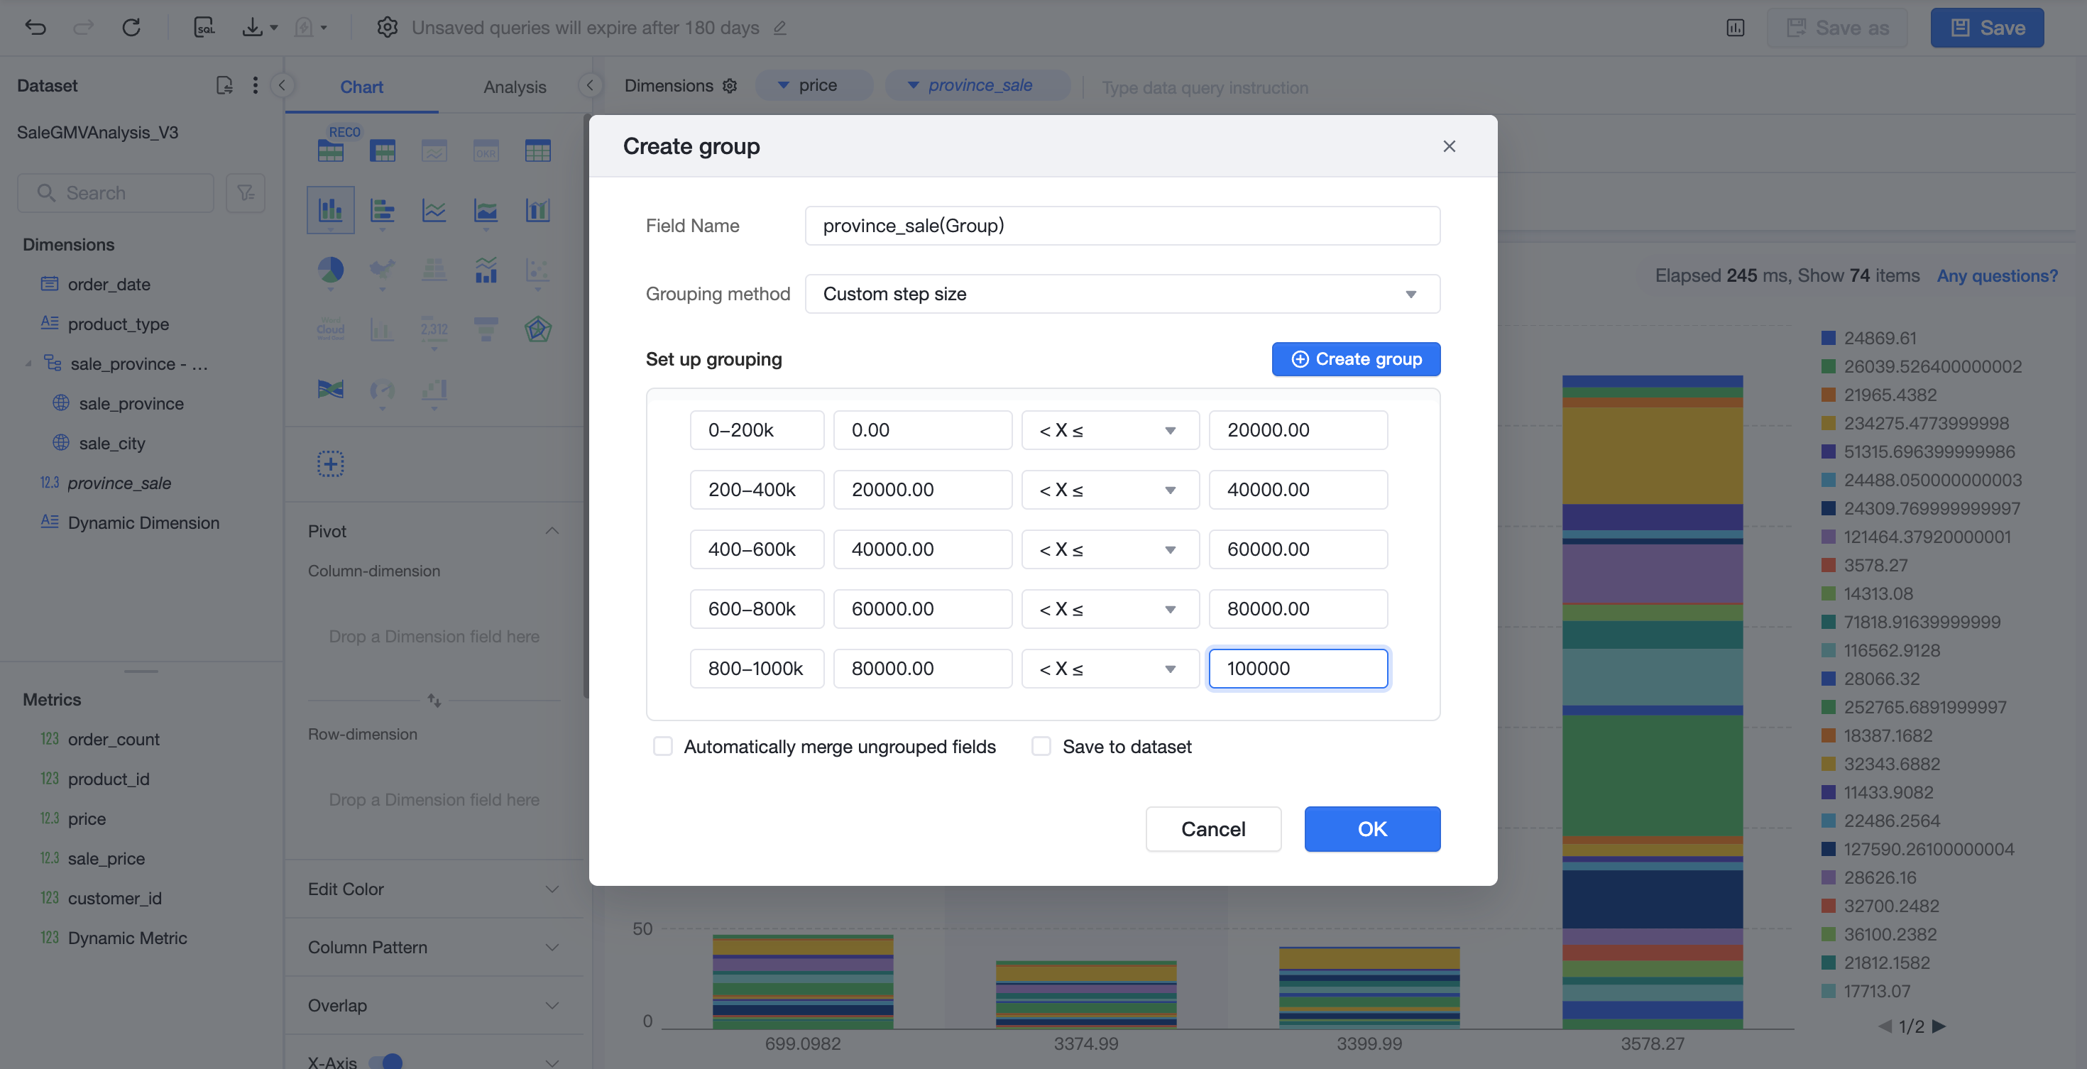Open the SQL view icon
Viewport: 2087px width, 1069px height.
pyautogui.click(x=204, y=28)
